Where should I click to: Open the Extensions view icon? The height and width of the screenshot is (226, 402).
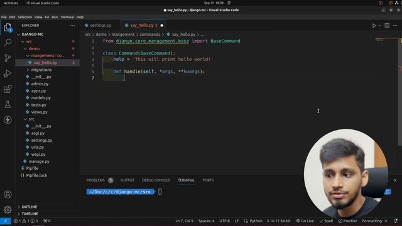8,89
